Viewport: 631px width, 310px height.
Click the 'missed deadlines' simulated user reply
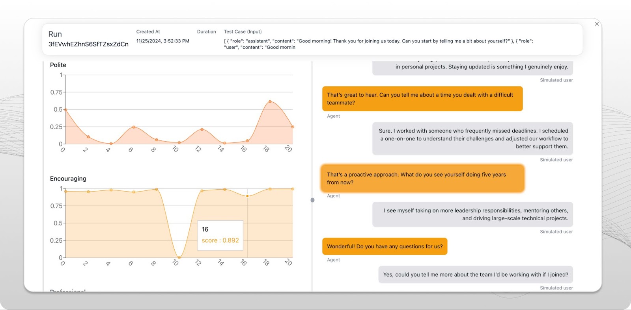[472, 138]
